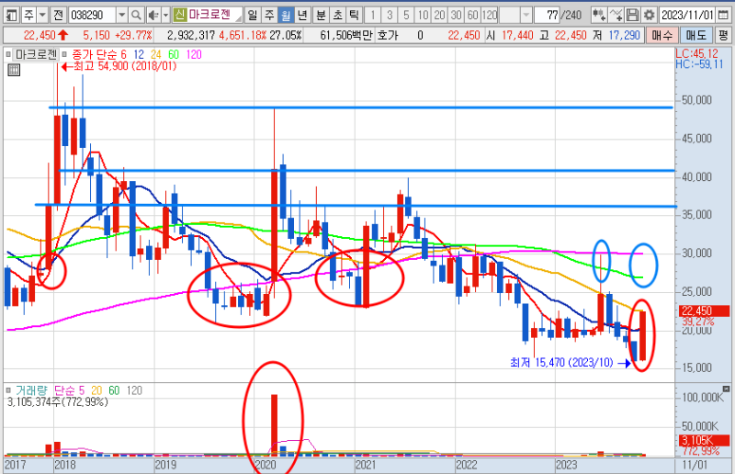
Task: Toggle the square before 종가 단순 legend
Action: 64,54
